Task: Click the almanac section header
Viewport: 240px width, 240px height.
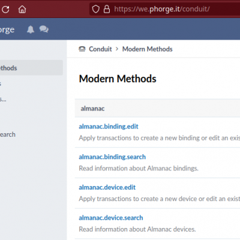Action: click(x=157, y=109)
